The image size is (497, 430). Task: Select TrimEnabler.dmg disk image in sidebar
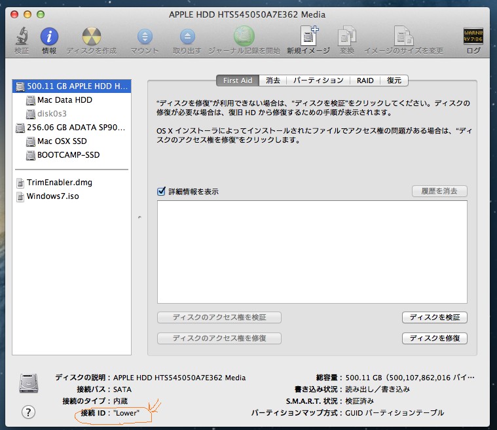point(59,183)
